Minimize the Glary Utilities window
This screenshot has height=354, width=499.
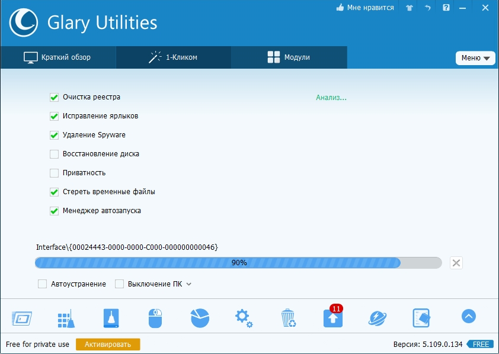(462, 8)
